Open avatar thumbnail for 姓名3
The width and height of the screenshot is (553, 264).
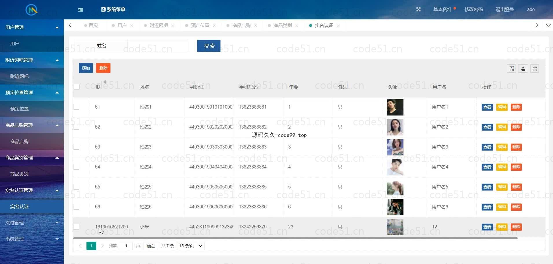395,147
